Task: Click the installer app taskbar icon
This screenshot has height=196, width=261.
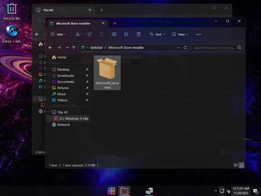Action: point(149,191)
